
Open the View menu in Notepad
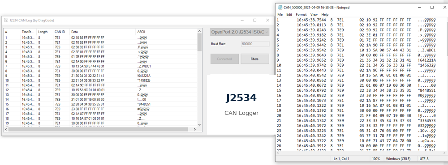click(314, 14)
